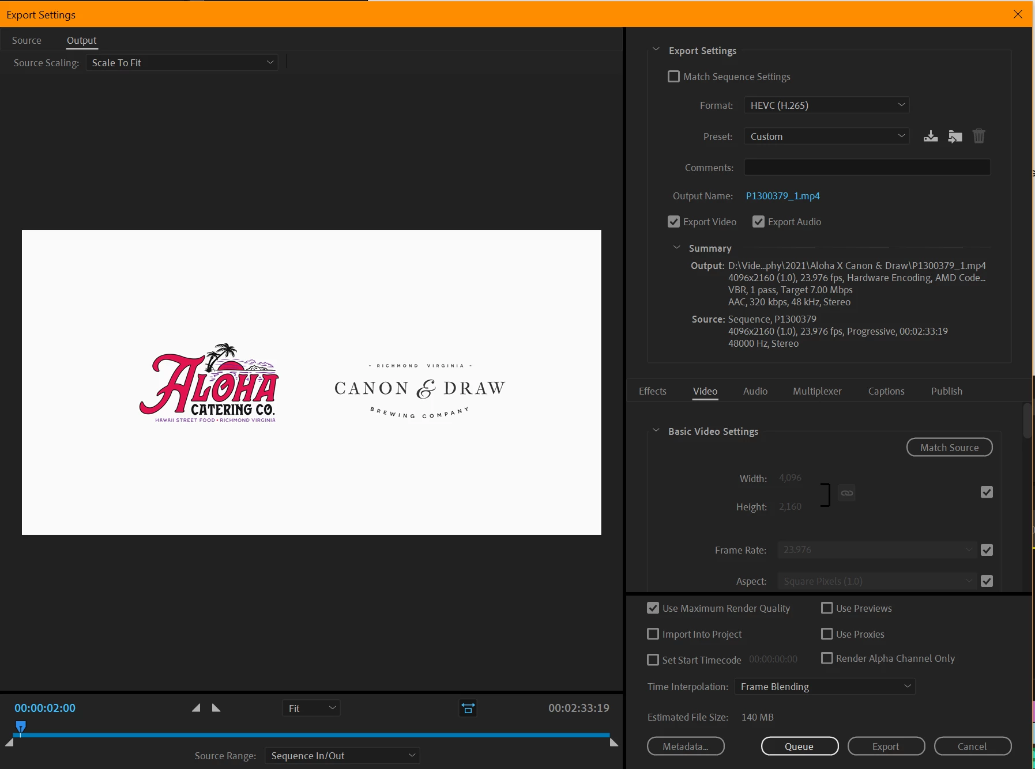
Task: Open the Source Range dropdown
Action: pyautogui.click(x=343, y=756)
